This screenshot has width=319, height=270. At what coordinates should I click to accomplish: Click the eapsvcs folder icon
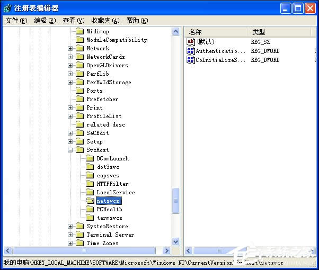[x=90, y=175]
